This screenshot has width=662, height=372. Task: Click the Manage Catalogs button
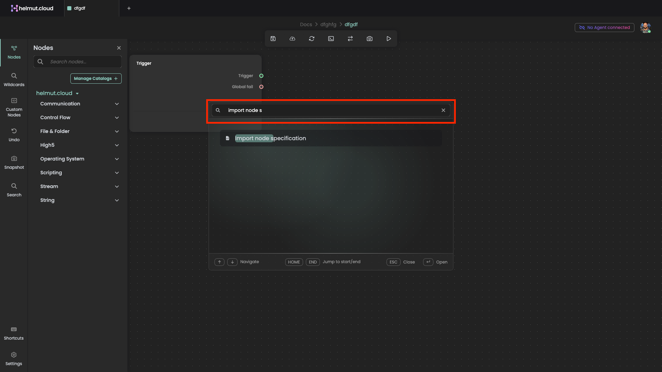96,79
